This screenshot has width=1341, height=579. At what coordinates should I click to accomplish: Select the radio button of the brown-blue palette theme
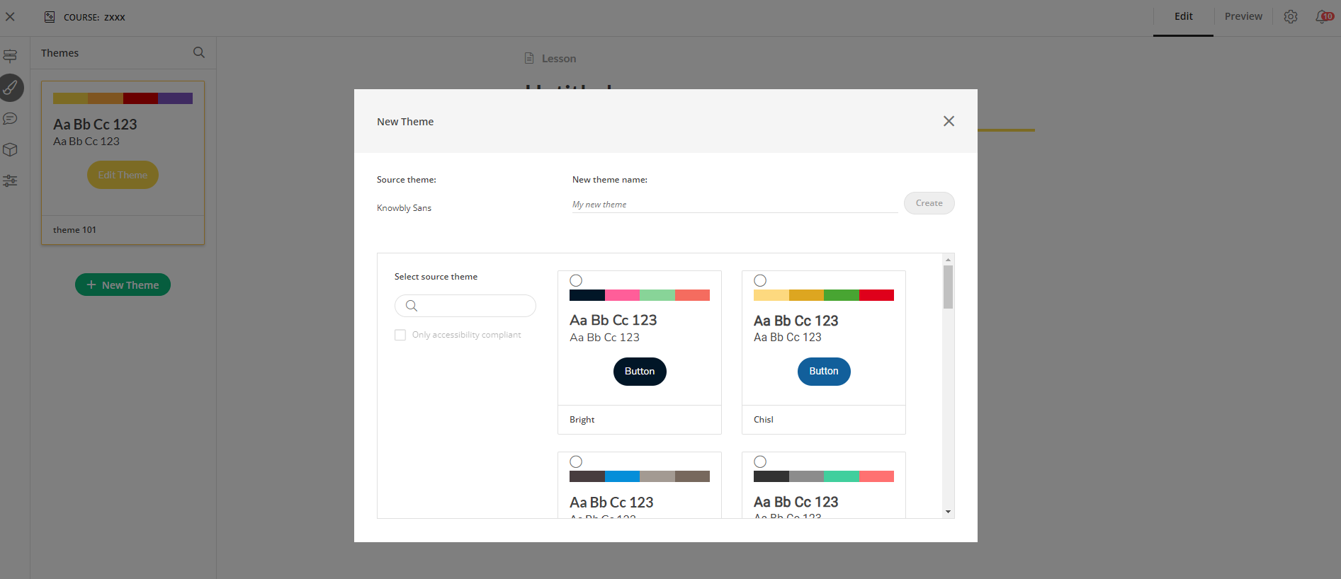tap(576, 462)
